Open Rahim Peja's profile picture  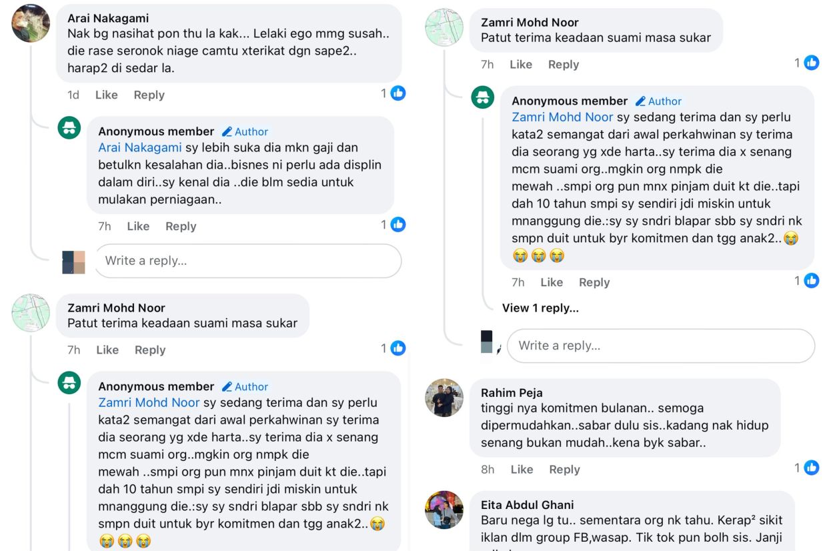click(x=444, y=398)
